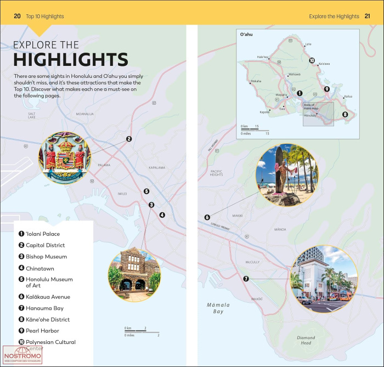384x367 pixels.
Task: Click marker 9 on the O'ahu inset map
Action: click(327, 89)
